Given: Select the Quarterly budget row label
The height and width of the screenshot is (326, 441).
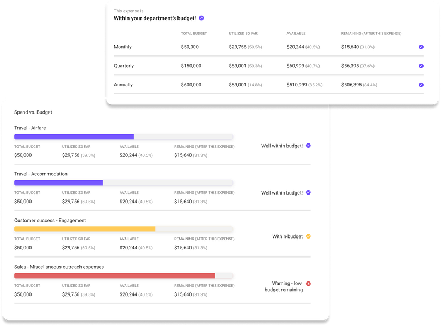Looking at the screenshot, I should (124, 66).
